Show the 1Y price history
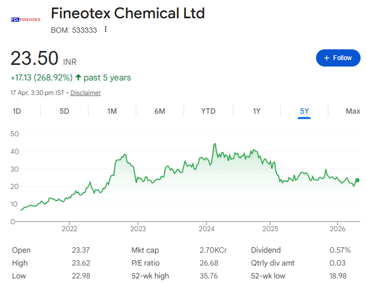This screenshot has height=287, width=367. [x=256, y=111]
